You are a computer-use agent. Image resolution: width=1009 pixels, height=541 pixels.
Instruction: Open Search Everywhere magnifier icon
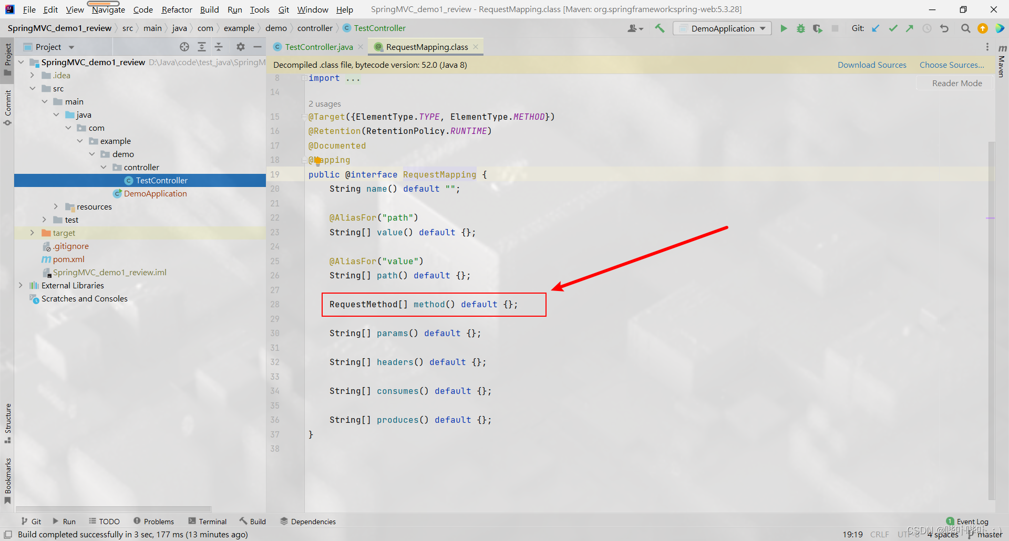coord(965,28)
